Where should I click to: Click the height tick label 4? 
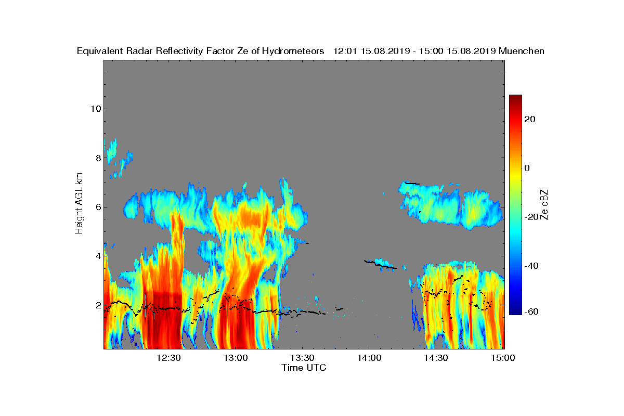pyautogui.click(x=97, y=256)
